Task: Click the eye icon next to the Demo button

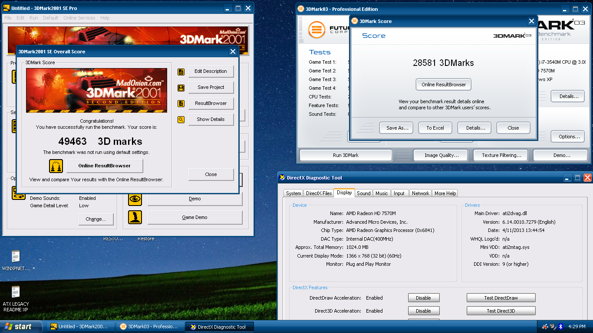Action: [135, 199]
